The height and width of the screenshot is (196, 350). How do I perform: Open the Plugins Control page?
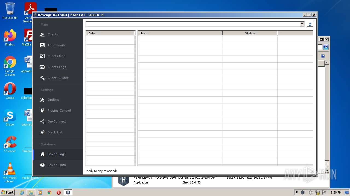[59, 111]
